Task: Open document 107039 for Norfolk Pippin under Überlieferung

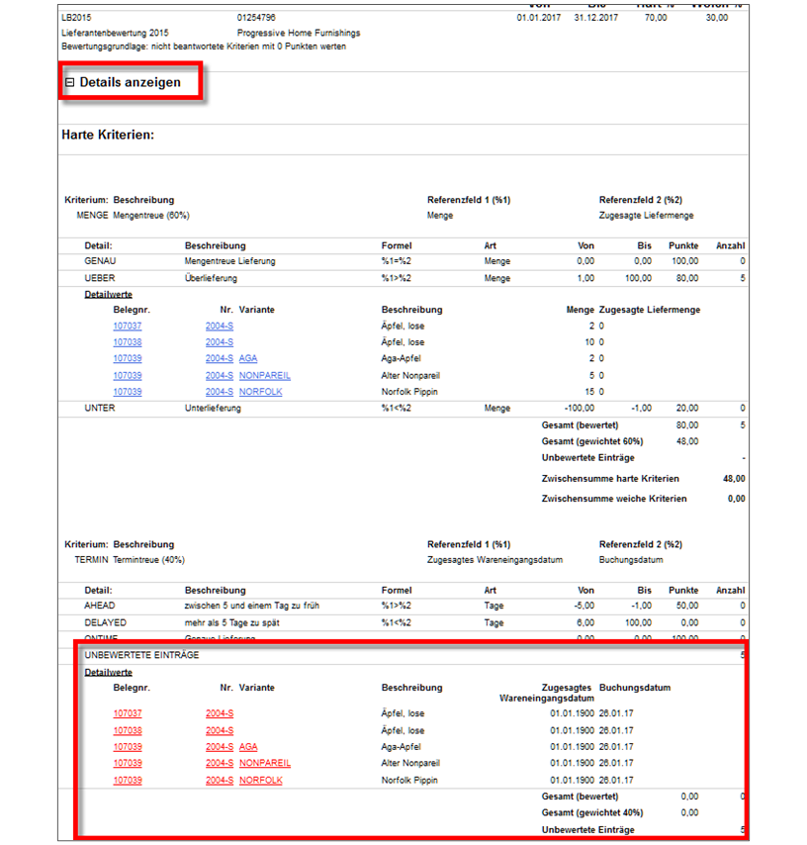Action: point(128,392)
